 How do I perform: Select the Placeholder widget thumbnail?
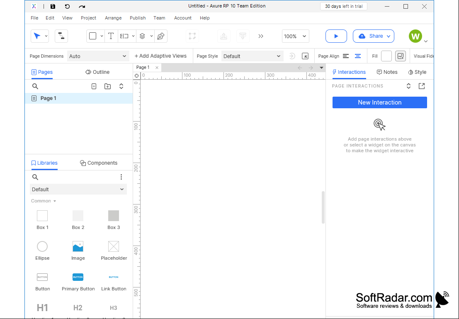pyautogui.click(x=114, y=246)
